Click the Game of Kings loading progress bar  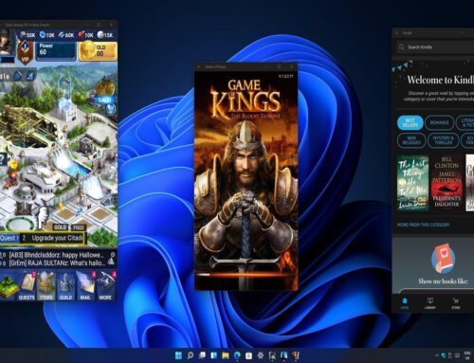point(246,275)
